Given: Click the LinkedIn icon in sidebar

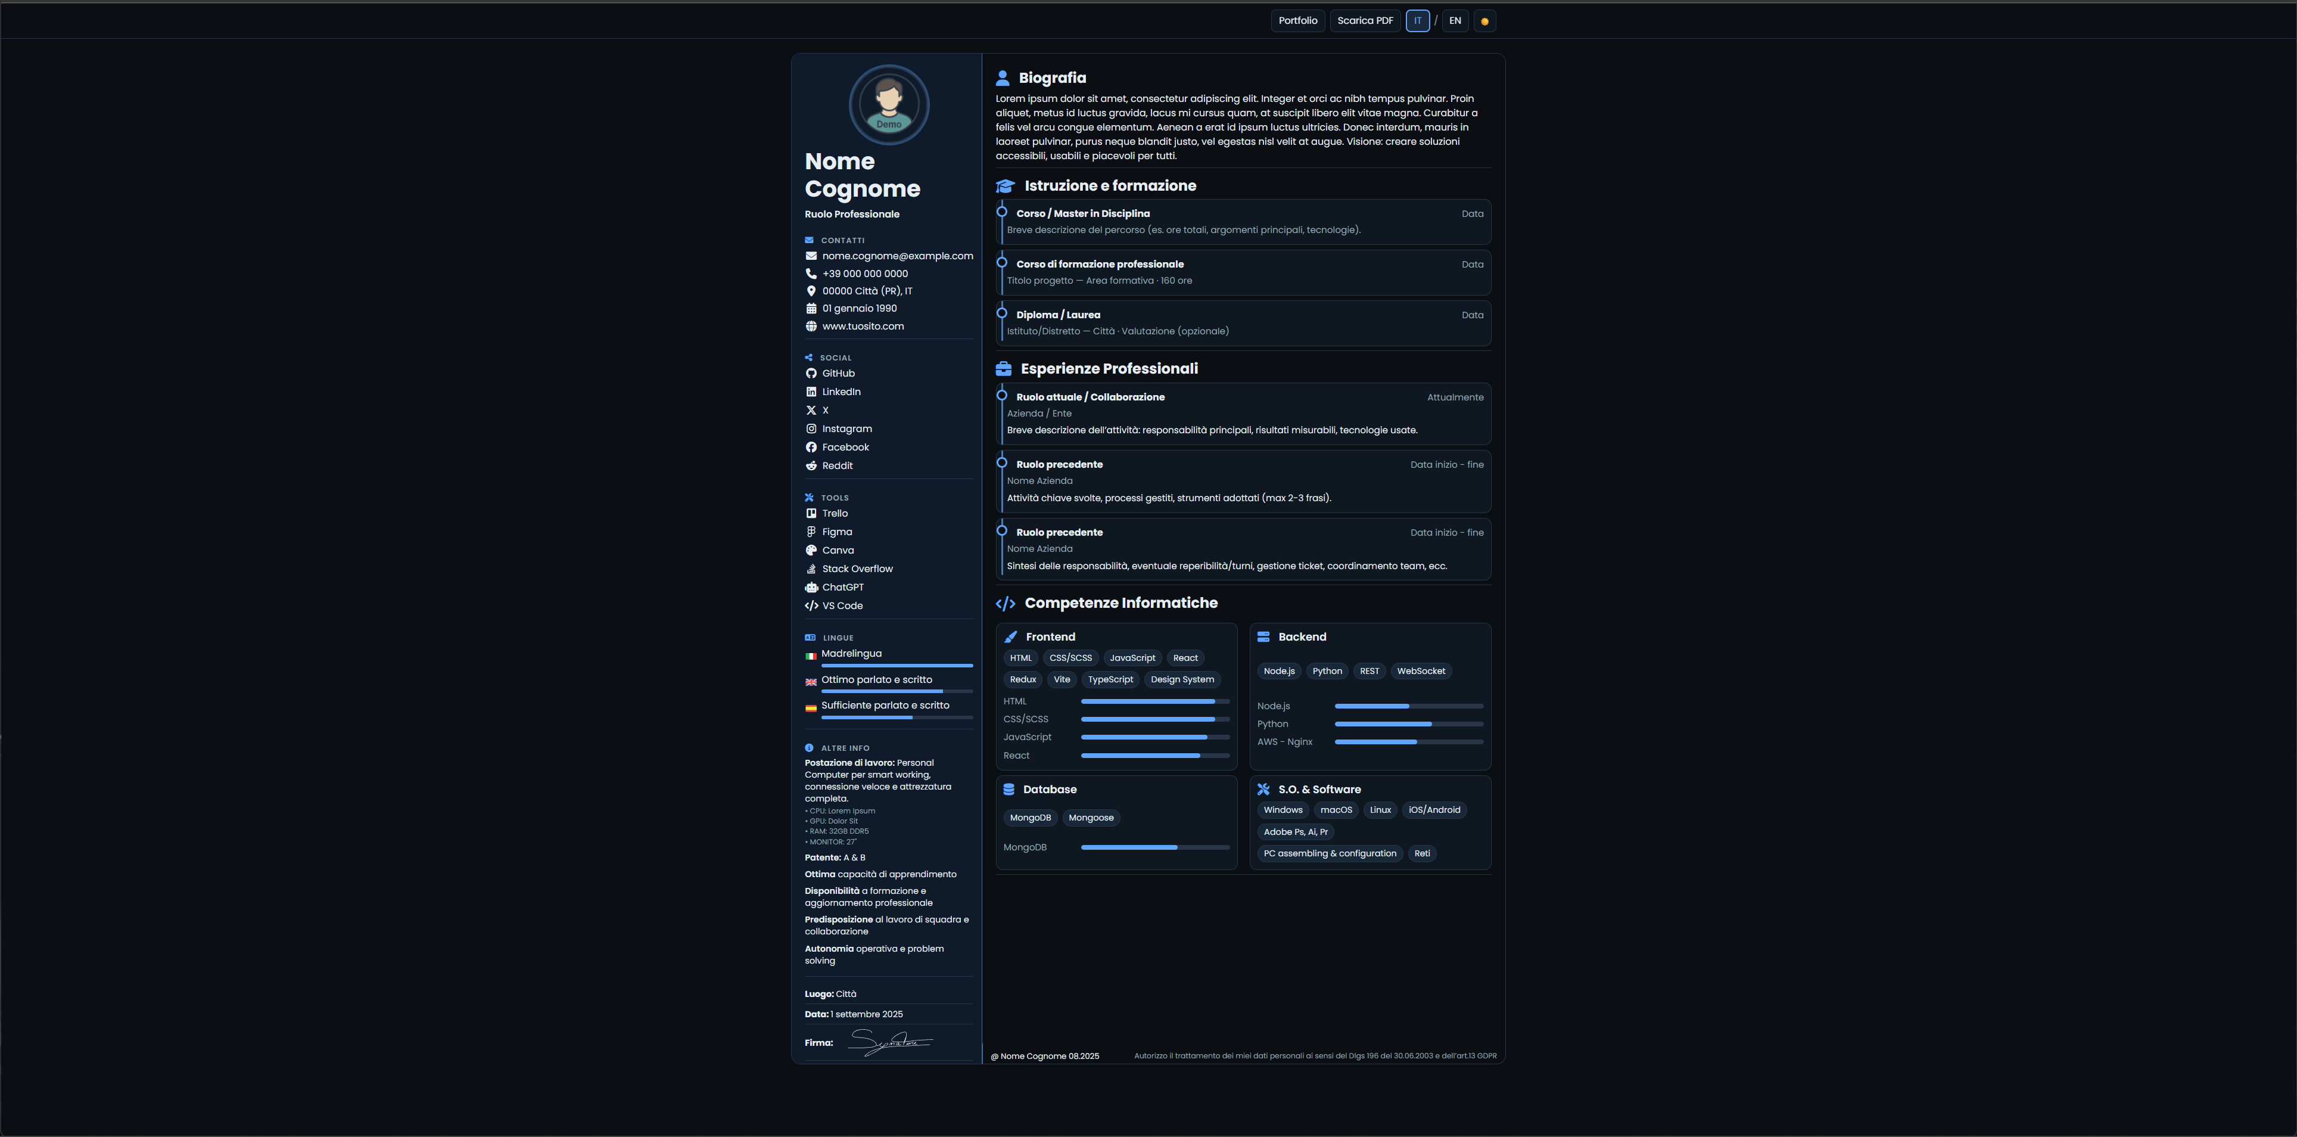Looking at the screenshot, I should coord(811,392).
